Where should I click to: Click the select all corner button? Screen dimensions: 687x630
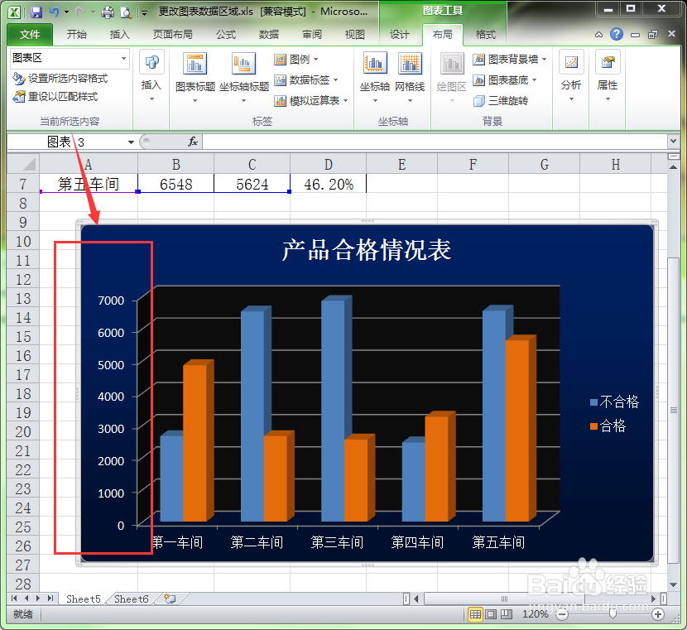pyautogui.click(x=23, y=164)
